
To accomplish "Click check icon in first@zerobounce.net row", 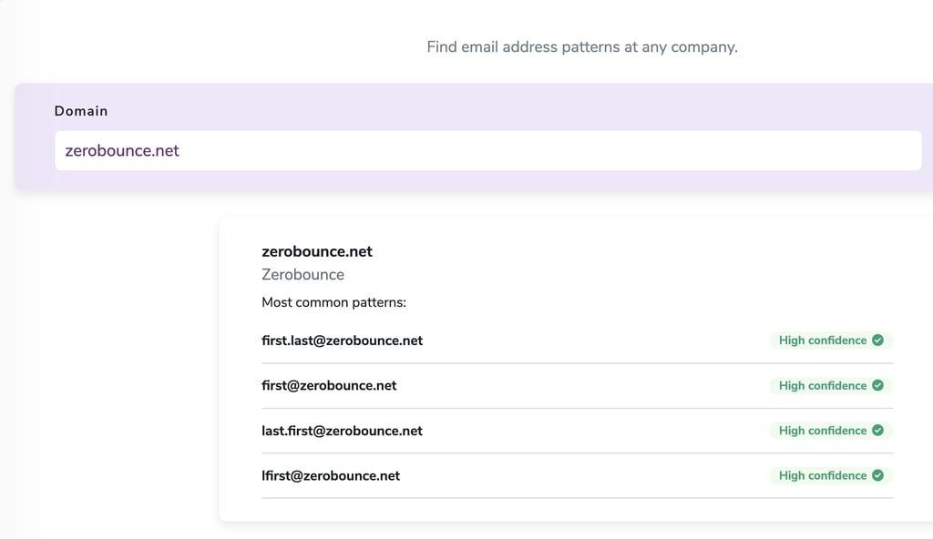I will coord(877,385).
